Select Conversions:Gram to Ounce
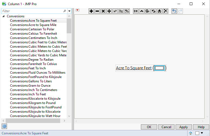The height and width of the screenshot is (136, 210). (30, 86)
